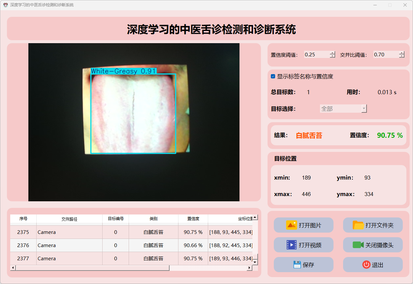This screenshot has height=284, width=413.
Task: Decrease 交并比阈值 with down arrow
Action: coord(401,56)
